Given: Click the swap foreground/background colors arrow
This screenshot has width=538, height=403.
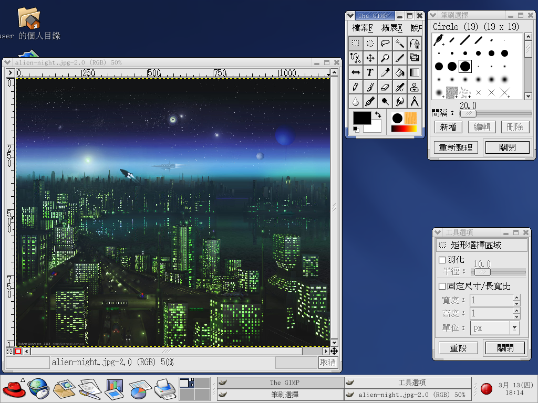Looking at the screenshot, I should click(378, 114).
